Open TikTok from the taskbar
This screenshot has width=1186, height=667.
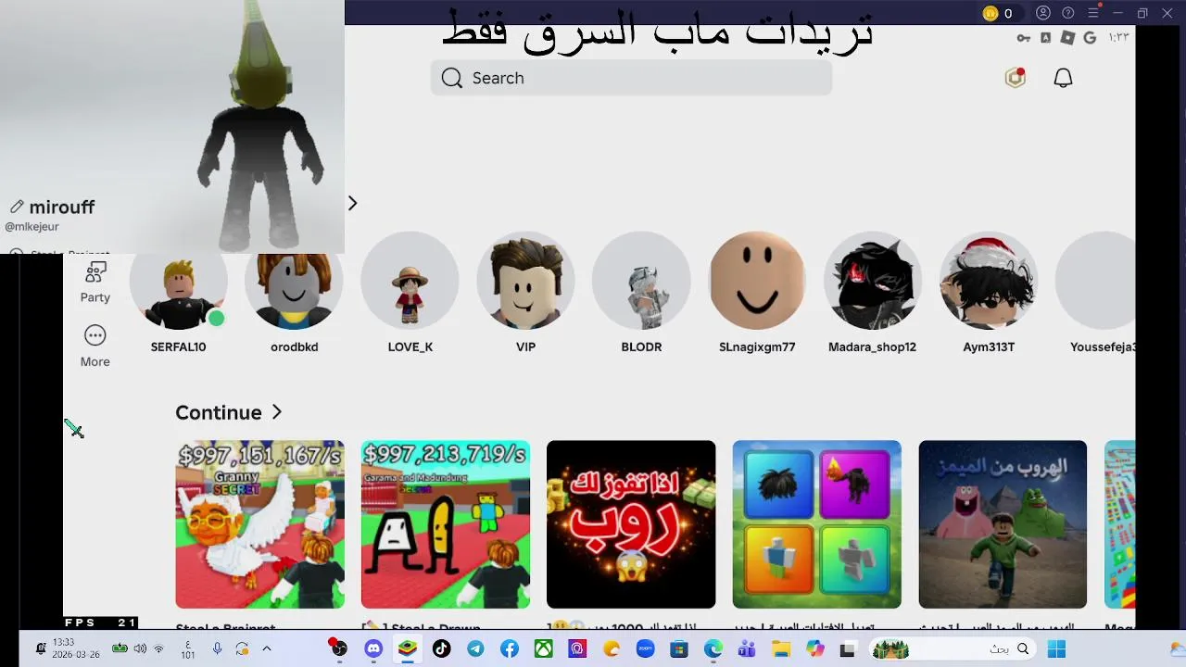pyautogui.click(x=442, y=649)
